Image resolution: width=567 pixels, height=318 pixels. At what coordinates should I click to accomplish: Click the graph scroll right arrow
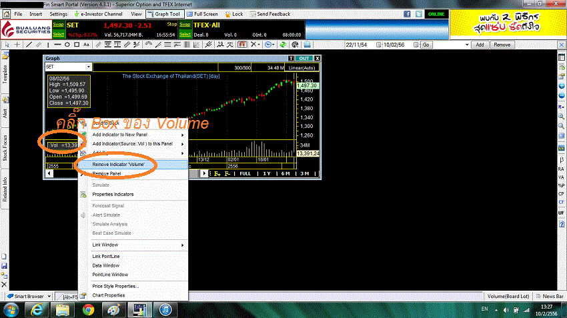(x=204, y=173)
